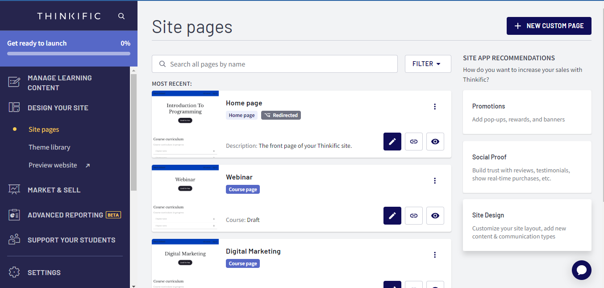604x288 pixels.
Task: Open Settings in the sidebar
Action: 44,272
